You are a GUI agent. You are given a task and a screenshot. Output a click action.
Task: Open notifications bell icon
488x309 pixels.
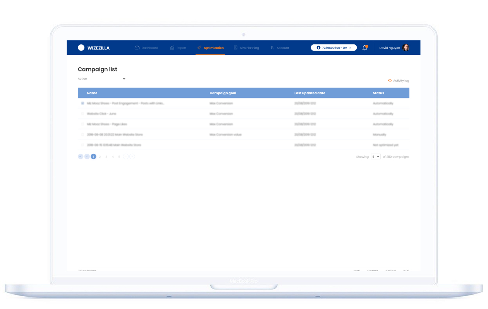365,48
